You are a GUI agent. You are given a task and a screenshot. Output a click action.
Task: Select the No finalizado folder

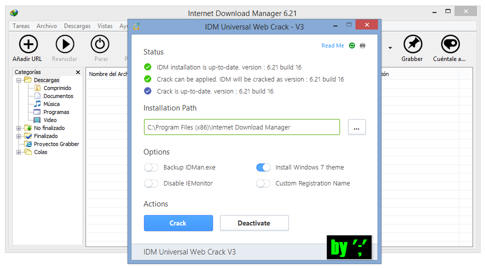(x=49, y=128)
